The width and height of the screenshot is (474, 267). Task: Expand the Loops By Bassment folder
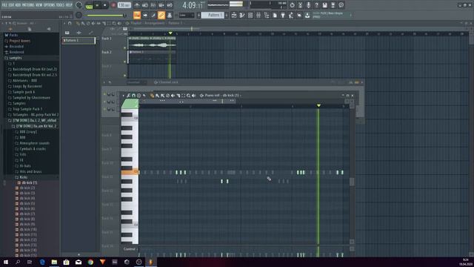(x=27, y=86)
